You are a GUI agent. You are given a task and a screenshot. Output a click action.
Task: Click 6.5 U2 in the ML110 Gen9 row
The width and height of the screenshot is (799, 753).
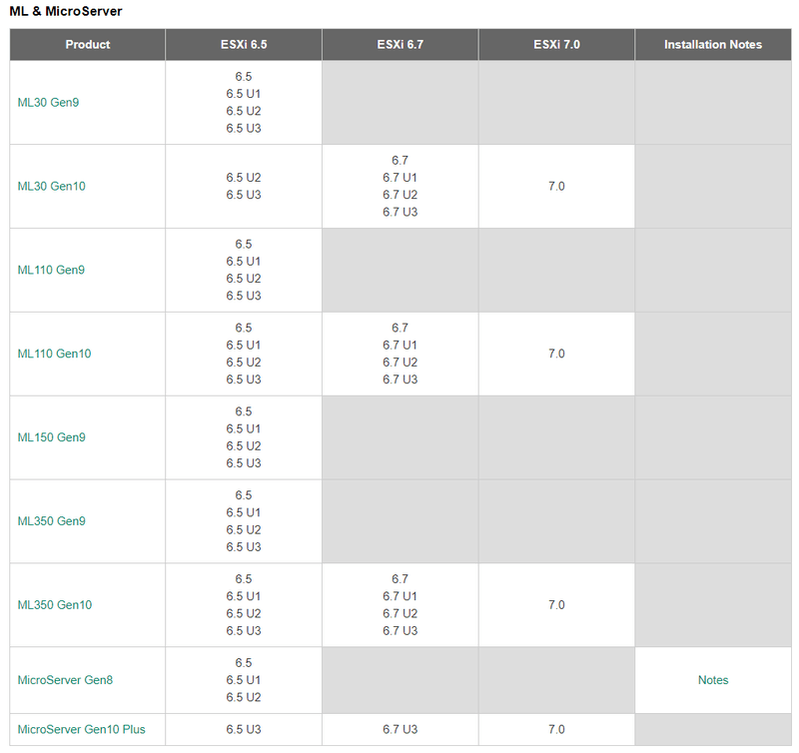point(244,279)
